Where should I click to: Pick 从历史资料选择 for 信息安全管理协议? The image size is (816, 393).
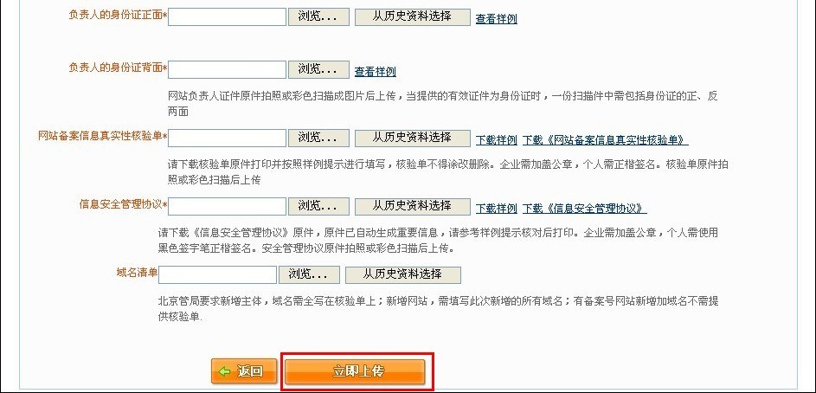[x=412, y=206]
